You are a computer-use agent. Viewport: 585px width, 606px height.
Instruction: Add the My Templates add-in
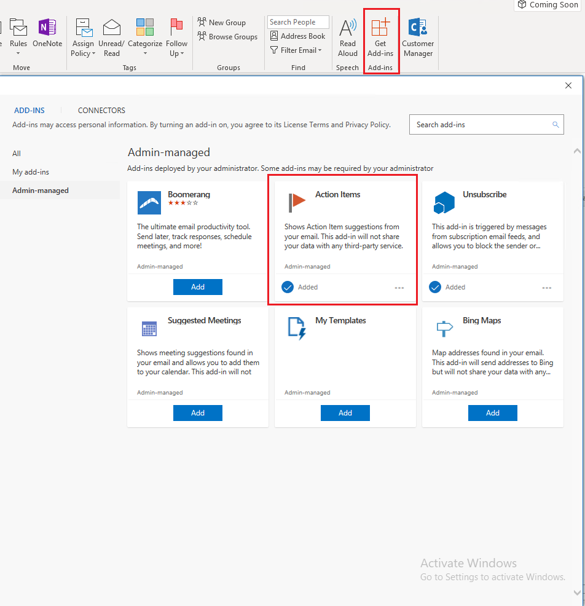click(x=345, y=413)
